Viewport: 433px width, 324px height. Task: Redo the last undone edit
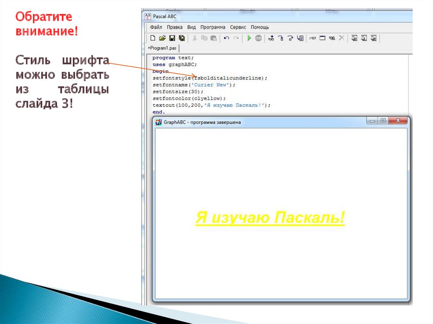pyautogui.click(x=236, y=38)
